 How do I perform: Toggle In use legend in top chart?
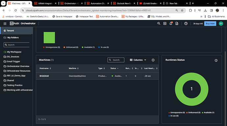tap(104, 47)
